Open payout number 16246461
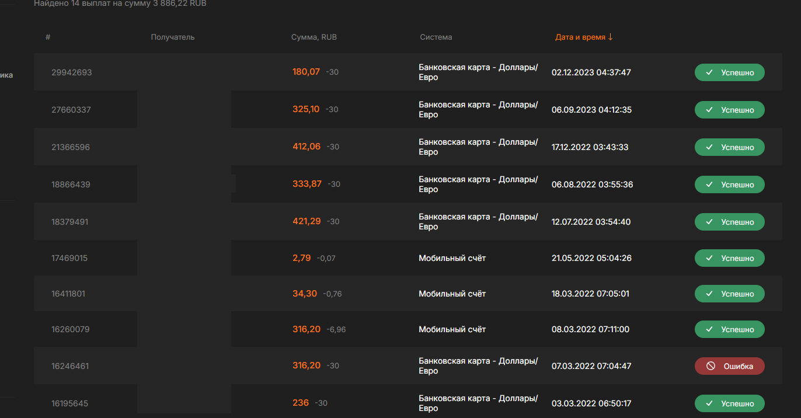The image size is (801, 418). pos(70,366)
